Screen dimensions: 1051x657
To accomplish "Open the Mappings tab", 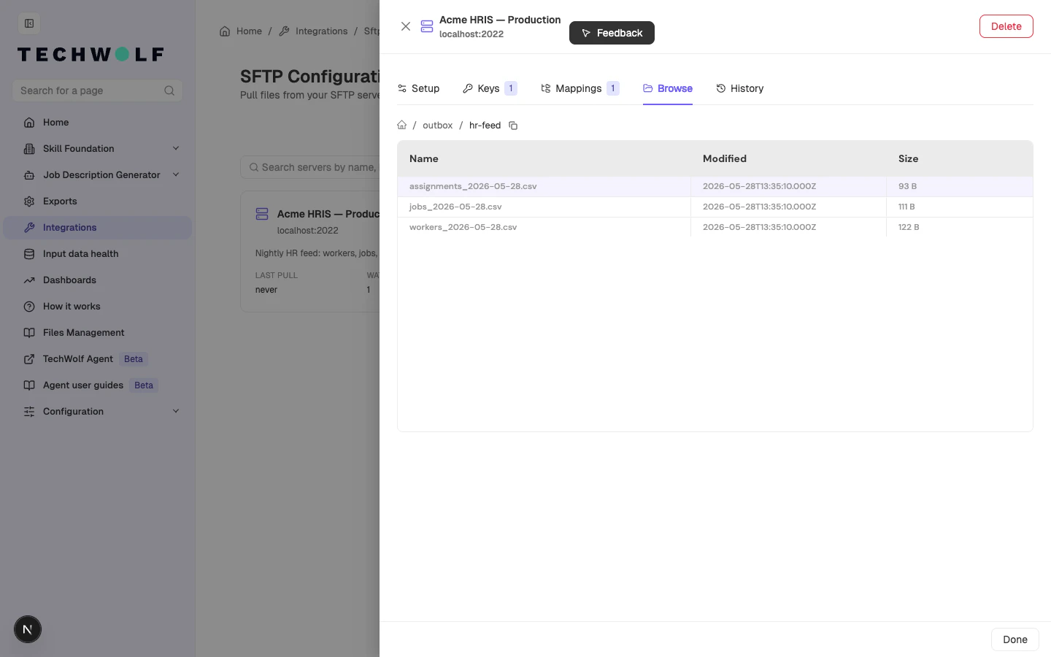I will (x=580, y=88).
